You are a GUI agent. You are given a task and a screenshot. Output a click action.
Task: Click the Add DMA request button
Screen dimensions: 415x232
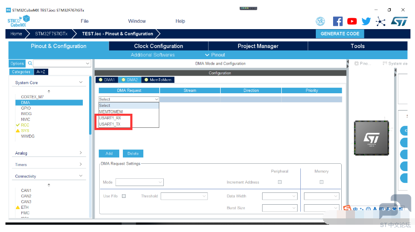point(109,153)
